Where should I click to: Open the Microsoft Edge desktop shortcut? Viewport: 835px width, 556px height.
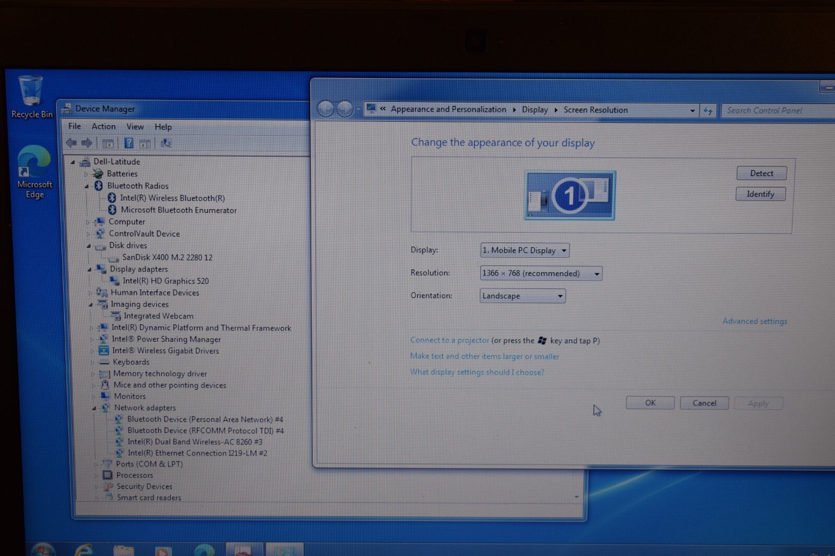coord(34,172)
